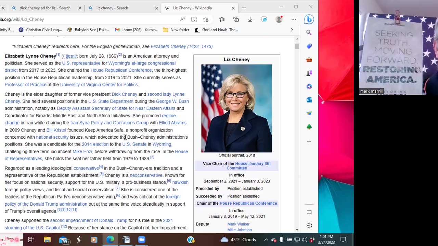The height and width of the screenshot is (246, 438).
Task: Open the Collections toolbar icon
Action: pos(236,19)
